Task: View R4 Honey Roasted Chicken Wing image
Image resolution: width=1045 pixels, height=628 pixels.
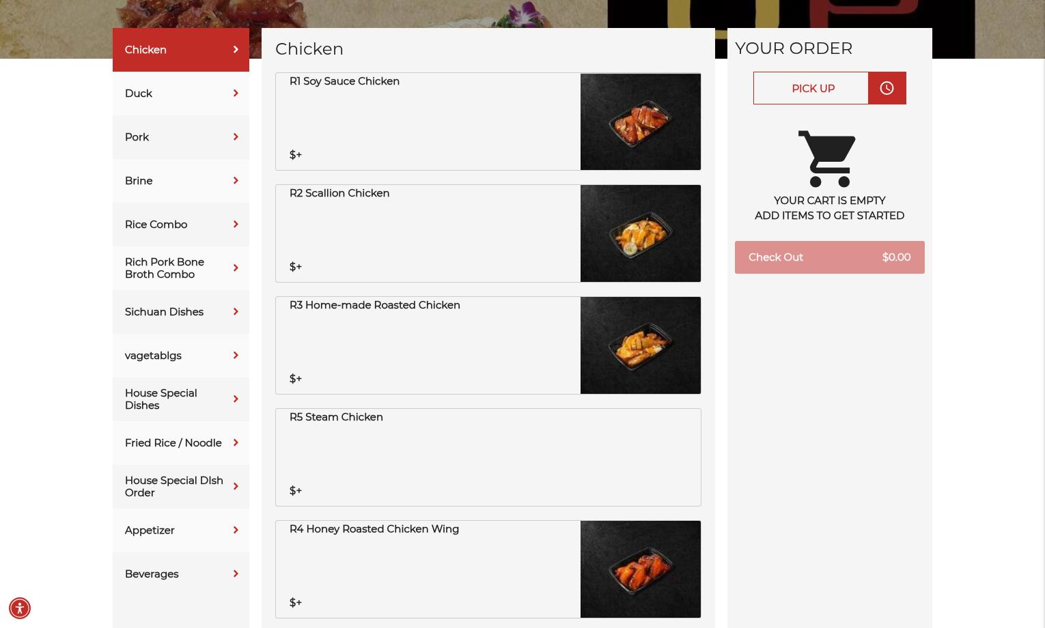Action: (x=641, y=569)
